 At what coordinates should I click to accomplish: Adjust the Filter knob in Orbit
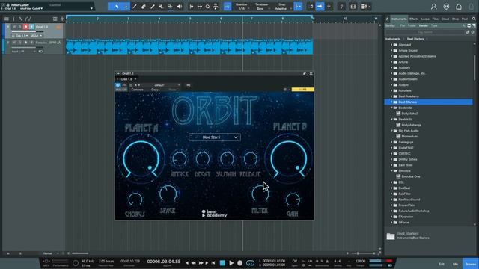pyautogui.click(x=260, y=194)
